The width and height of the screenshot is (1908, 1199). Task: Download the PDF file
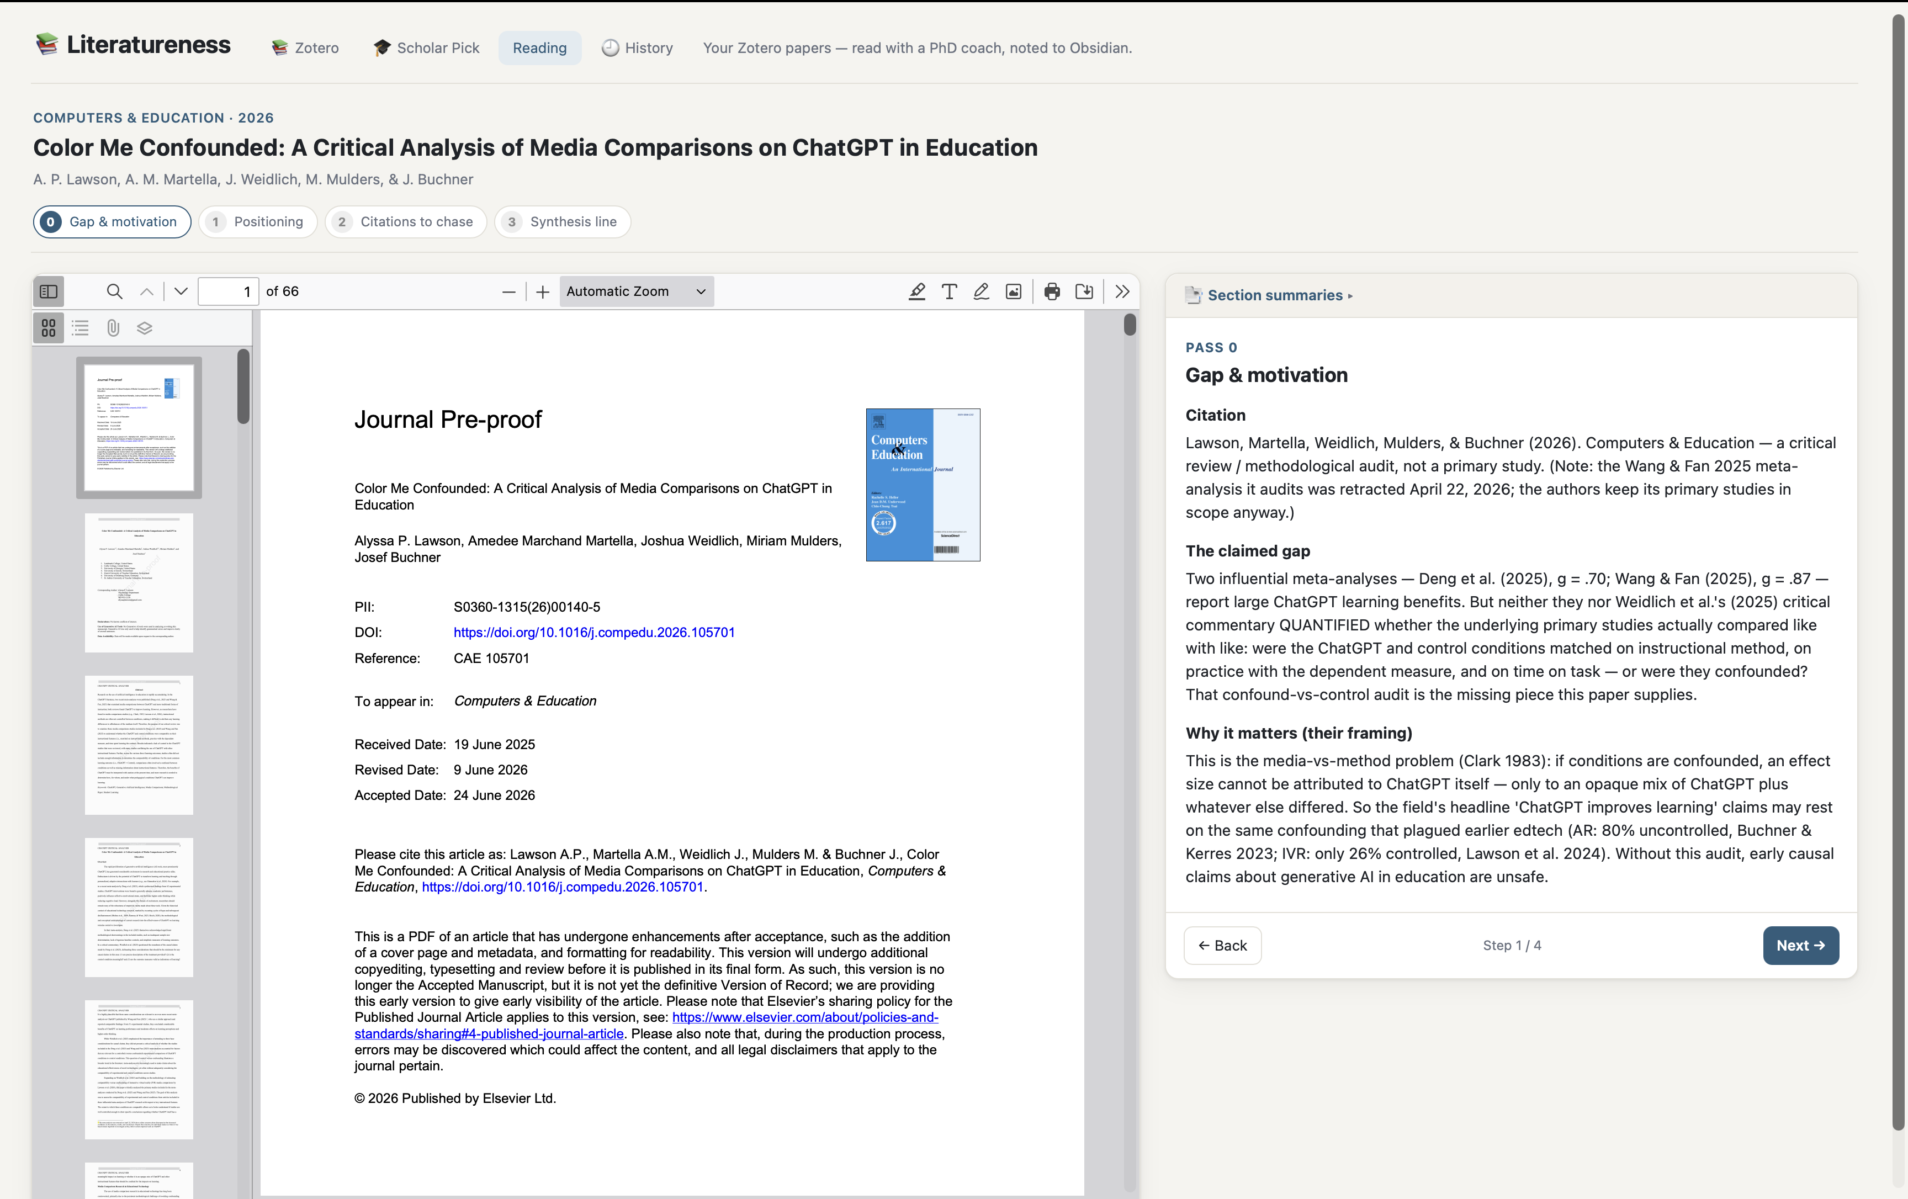(x=1084, y=291)
